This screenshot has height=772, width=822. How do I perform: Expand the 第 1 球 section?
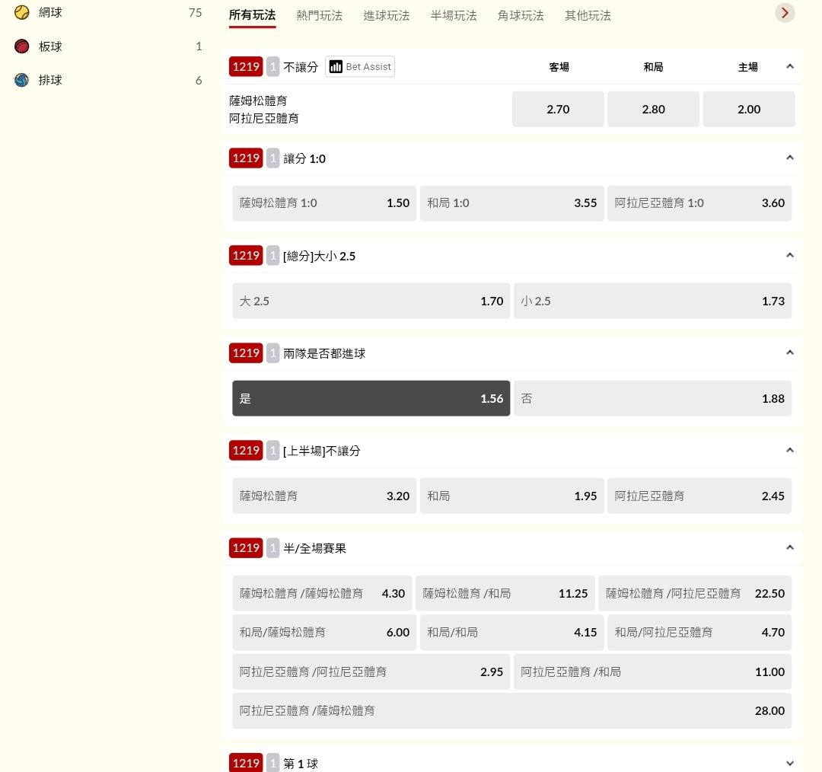click(x=789, y=763)
